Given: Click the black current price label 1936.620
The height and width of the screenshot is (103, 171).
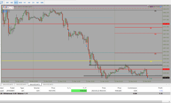Looking at the screenshot, I should [x=166, y=78].
